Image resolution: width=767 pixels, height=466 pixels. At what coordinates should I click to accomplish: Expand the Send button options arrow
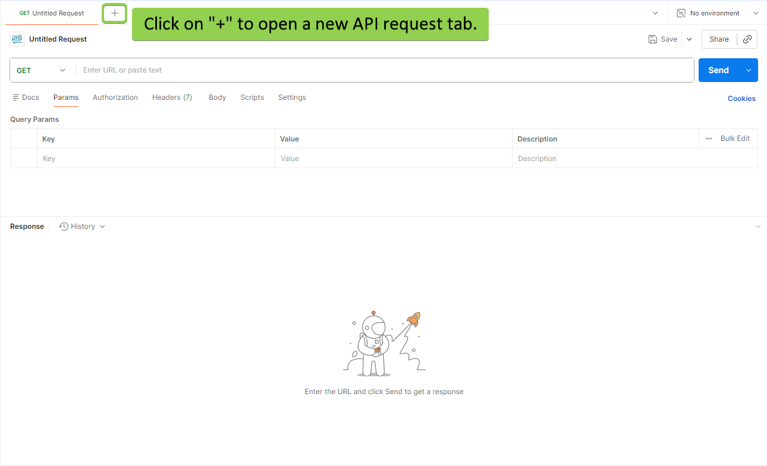coord(749,70)
